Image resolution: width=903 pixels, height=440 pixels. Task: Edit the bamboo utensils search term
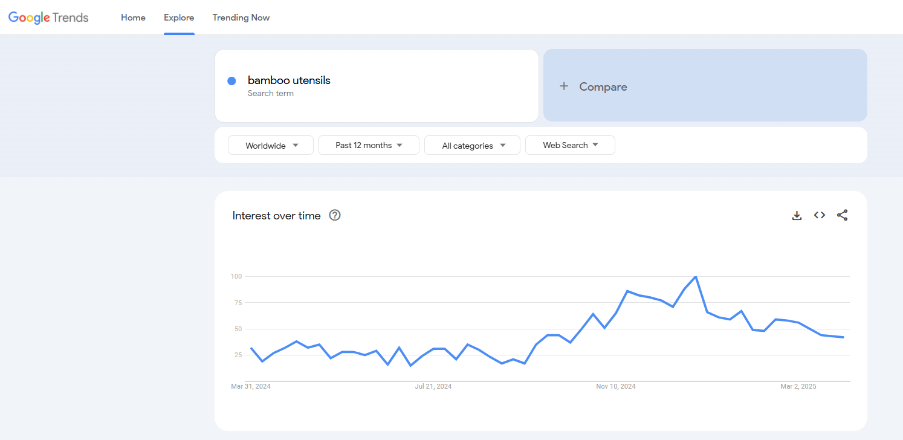click(289, 80)
